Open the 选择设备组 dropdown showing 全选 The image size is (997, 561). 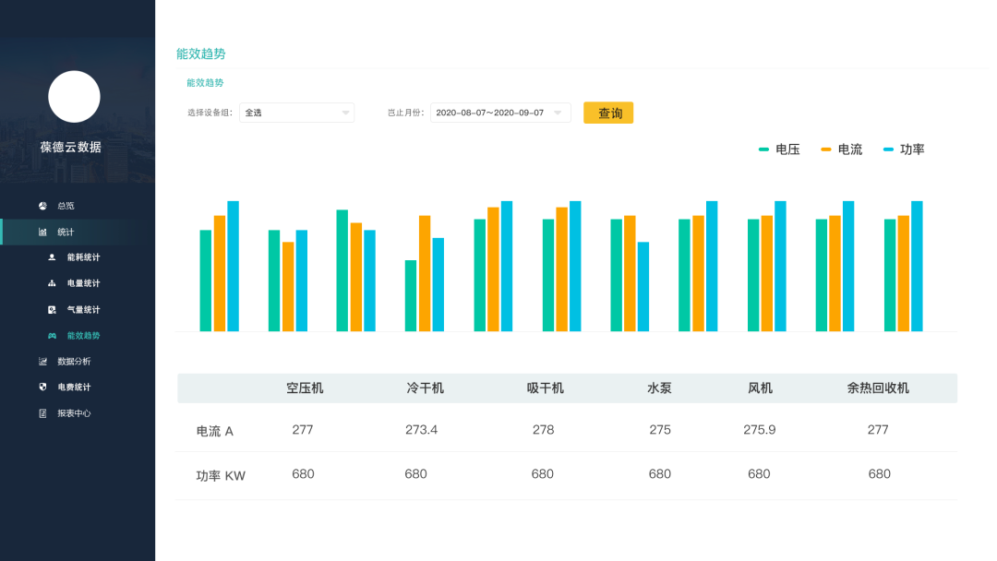[296, 113]
